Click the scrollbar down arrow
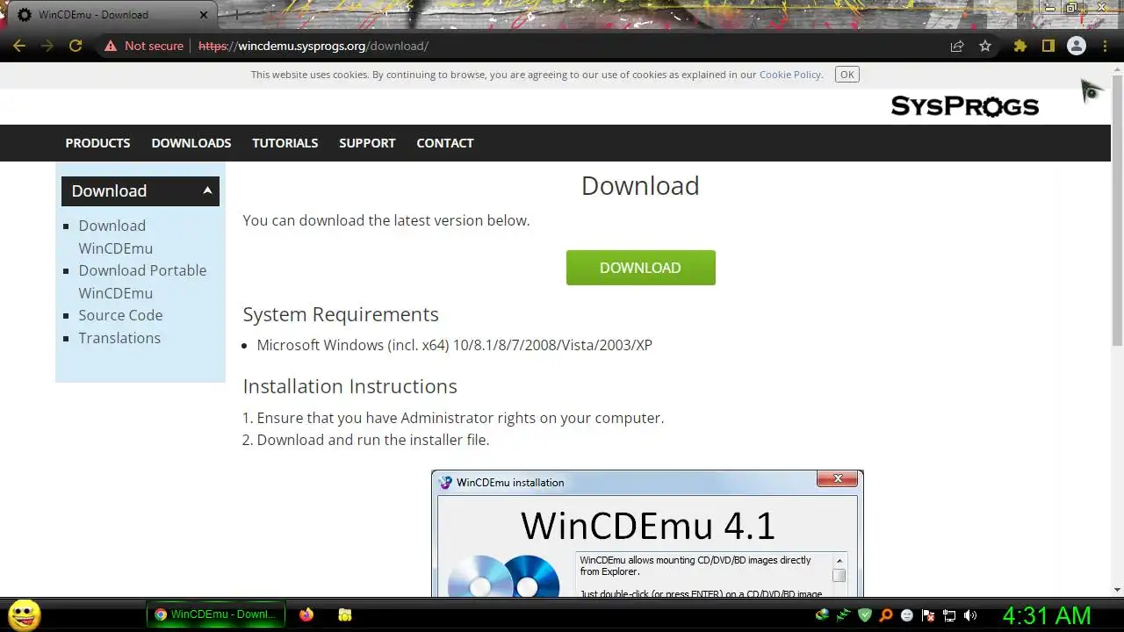 click(1117, 591)
